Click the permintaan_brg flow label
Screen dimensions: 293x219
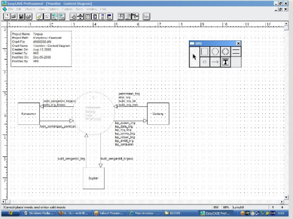129,94
